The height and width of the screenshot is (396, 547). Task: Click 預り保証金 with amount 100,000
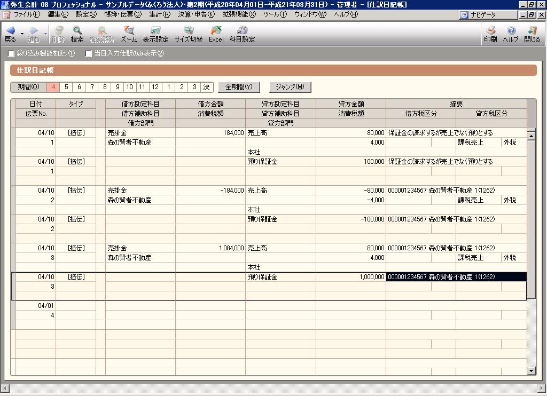[280, 162]
